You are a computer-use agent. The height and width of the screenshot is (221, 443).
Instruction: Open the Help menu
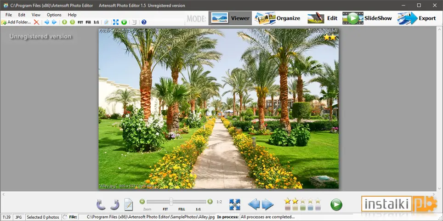[x=72, y=15]
